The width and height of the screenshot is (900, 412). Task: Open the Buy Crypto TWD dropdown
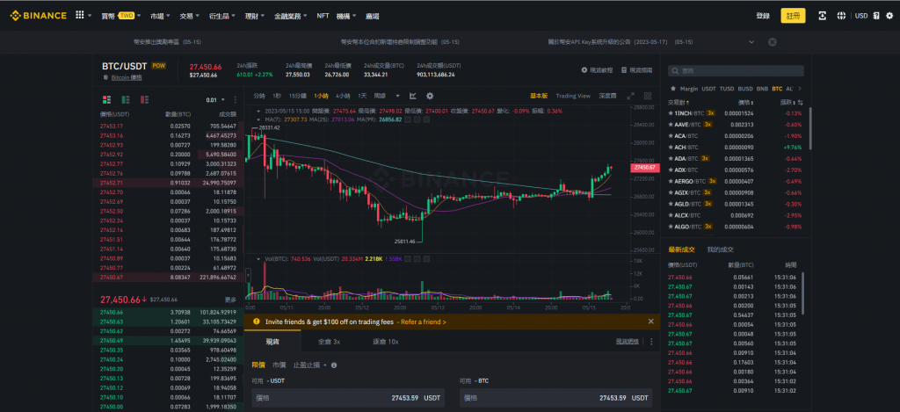[122, 16]
